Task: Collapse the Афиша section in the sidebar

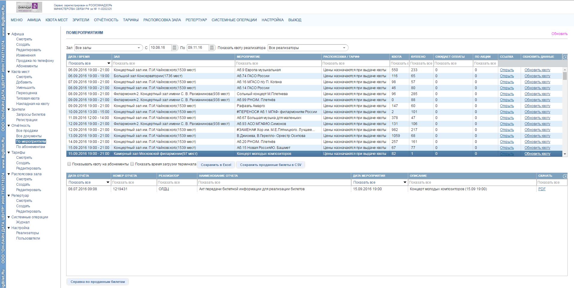Action: click(9, 34)
